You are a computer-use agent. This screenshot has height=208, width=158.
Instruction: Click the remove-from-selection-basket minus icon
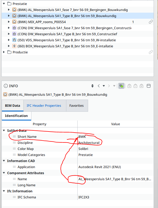[x=135, y=86]
